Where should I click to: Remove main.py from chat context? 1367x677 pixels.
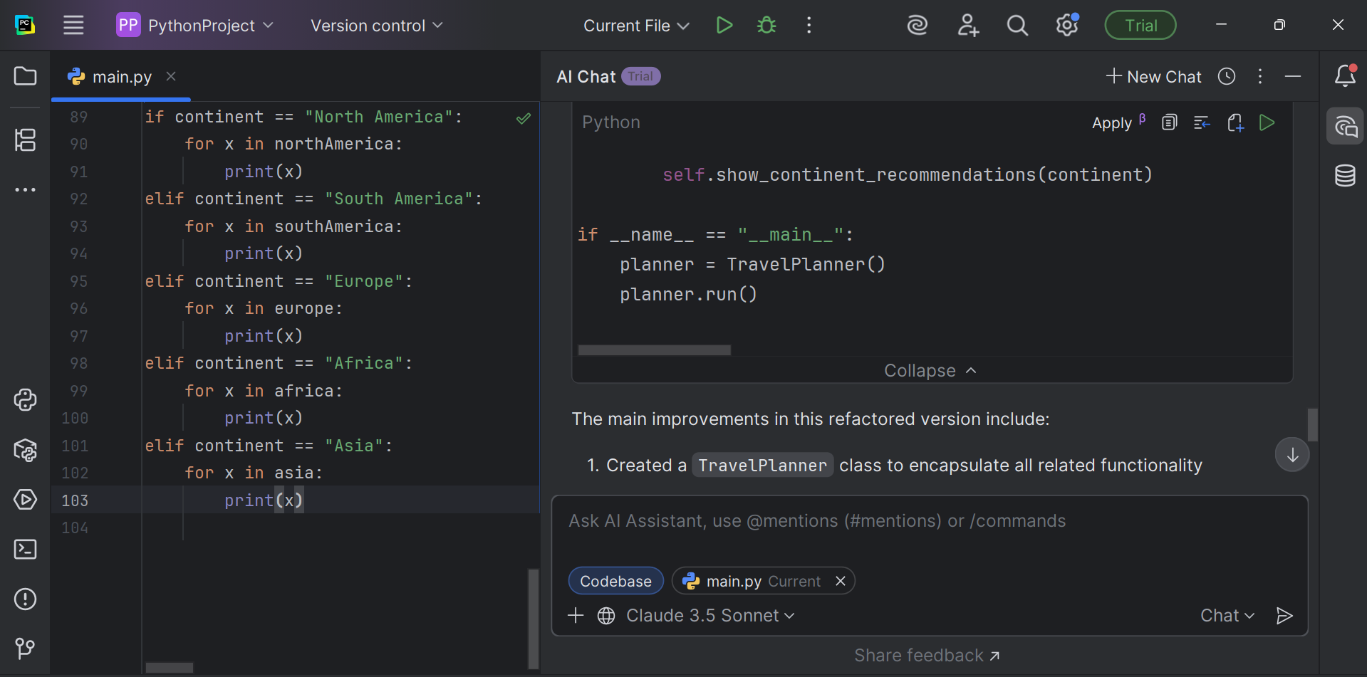tap(841, 581)
